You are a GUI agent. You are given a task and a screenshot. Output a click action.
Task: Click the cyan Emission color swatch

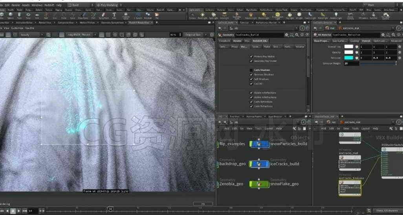(x=349, y=58)
